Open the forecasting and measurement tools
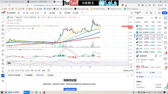 click(3, 34)
